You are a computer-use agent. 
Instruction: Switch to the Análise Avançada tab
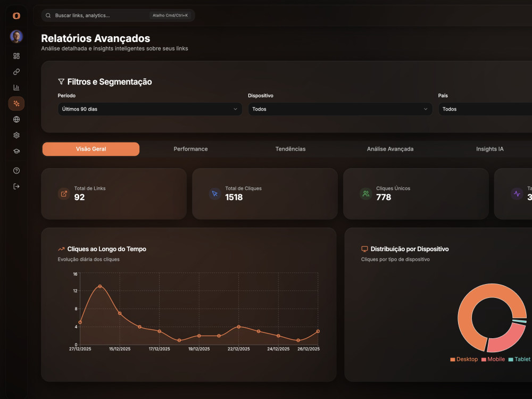coord(390,149)
